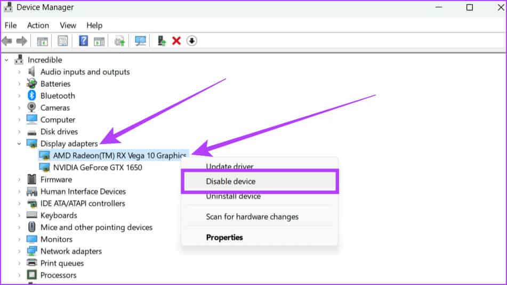The width and height of the screenshot is (507, 285).
Task: Click the Properties sheet toolbar icon
Action: point(63,41)
